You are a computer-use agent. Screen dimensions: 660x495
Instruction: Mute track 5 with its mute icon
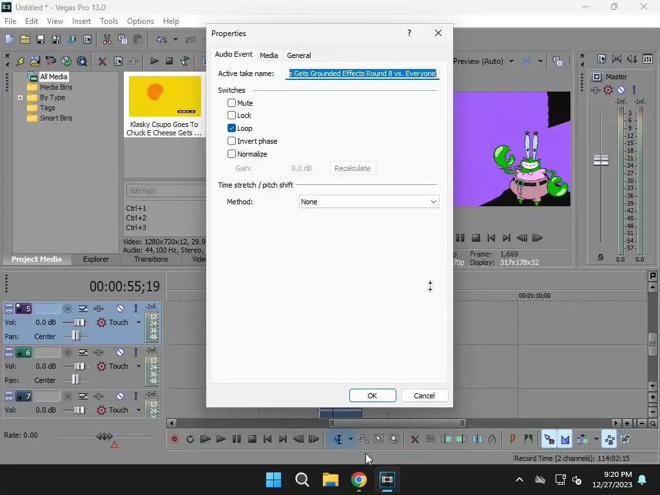click(x=120, y=309)
